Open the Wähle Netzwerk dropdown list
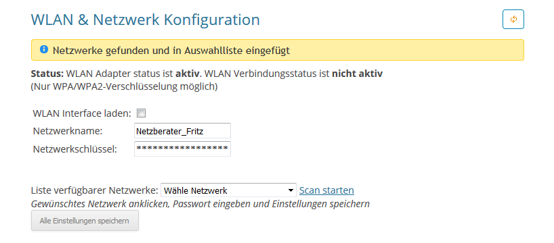Screen dimensions: 554x243 (229, 190)
